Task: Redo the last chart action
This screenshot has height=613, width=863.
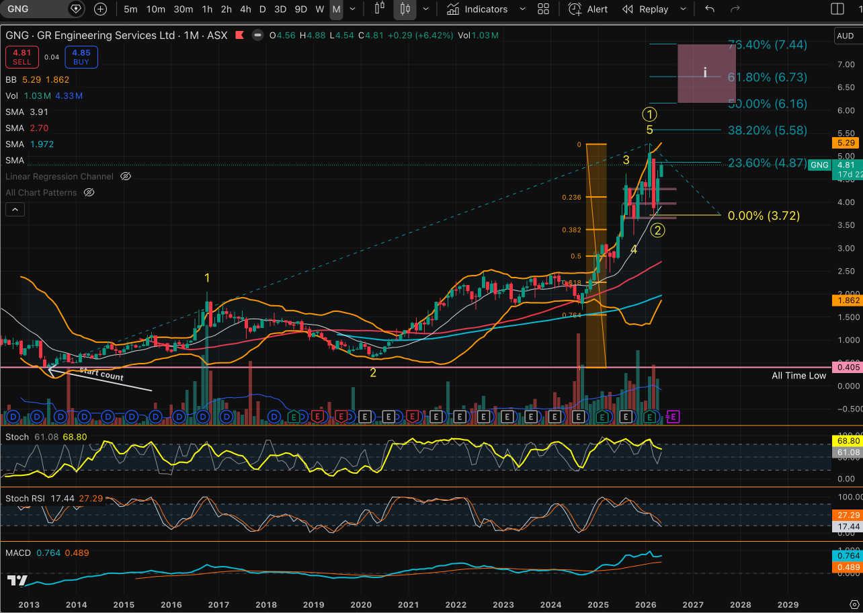Action: (x=735, y=9)
